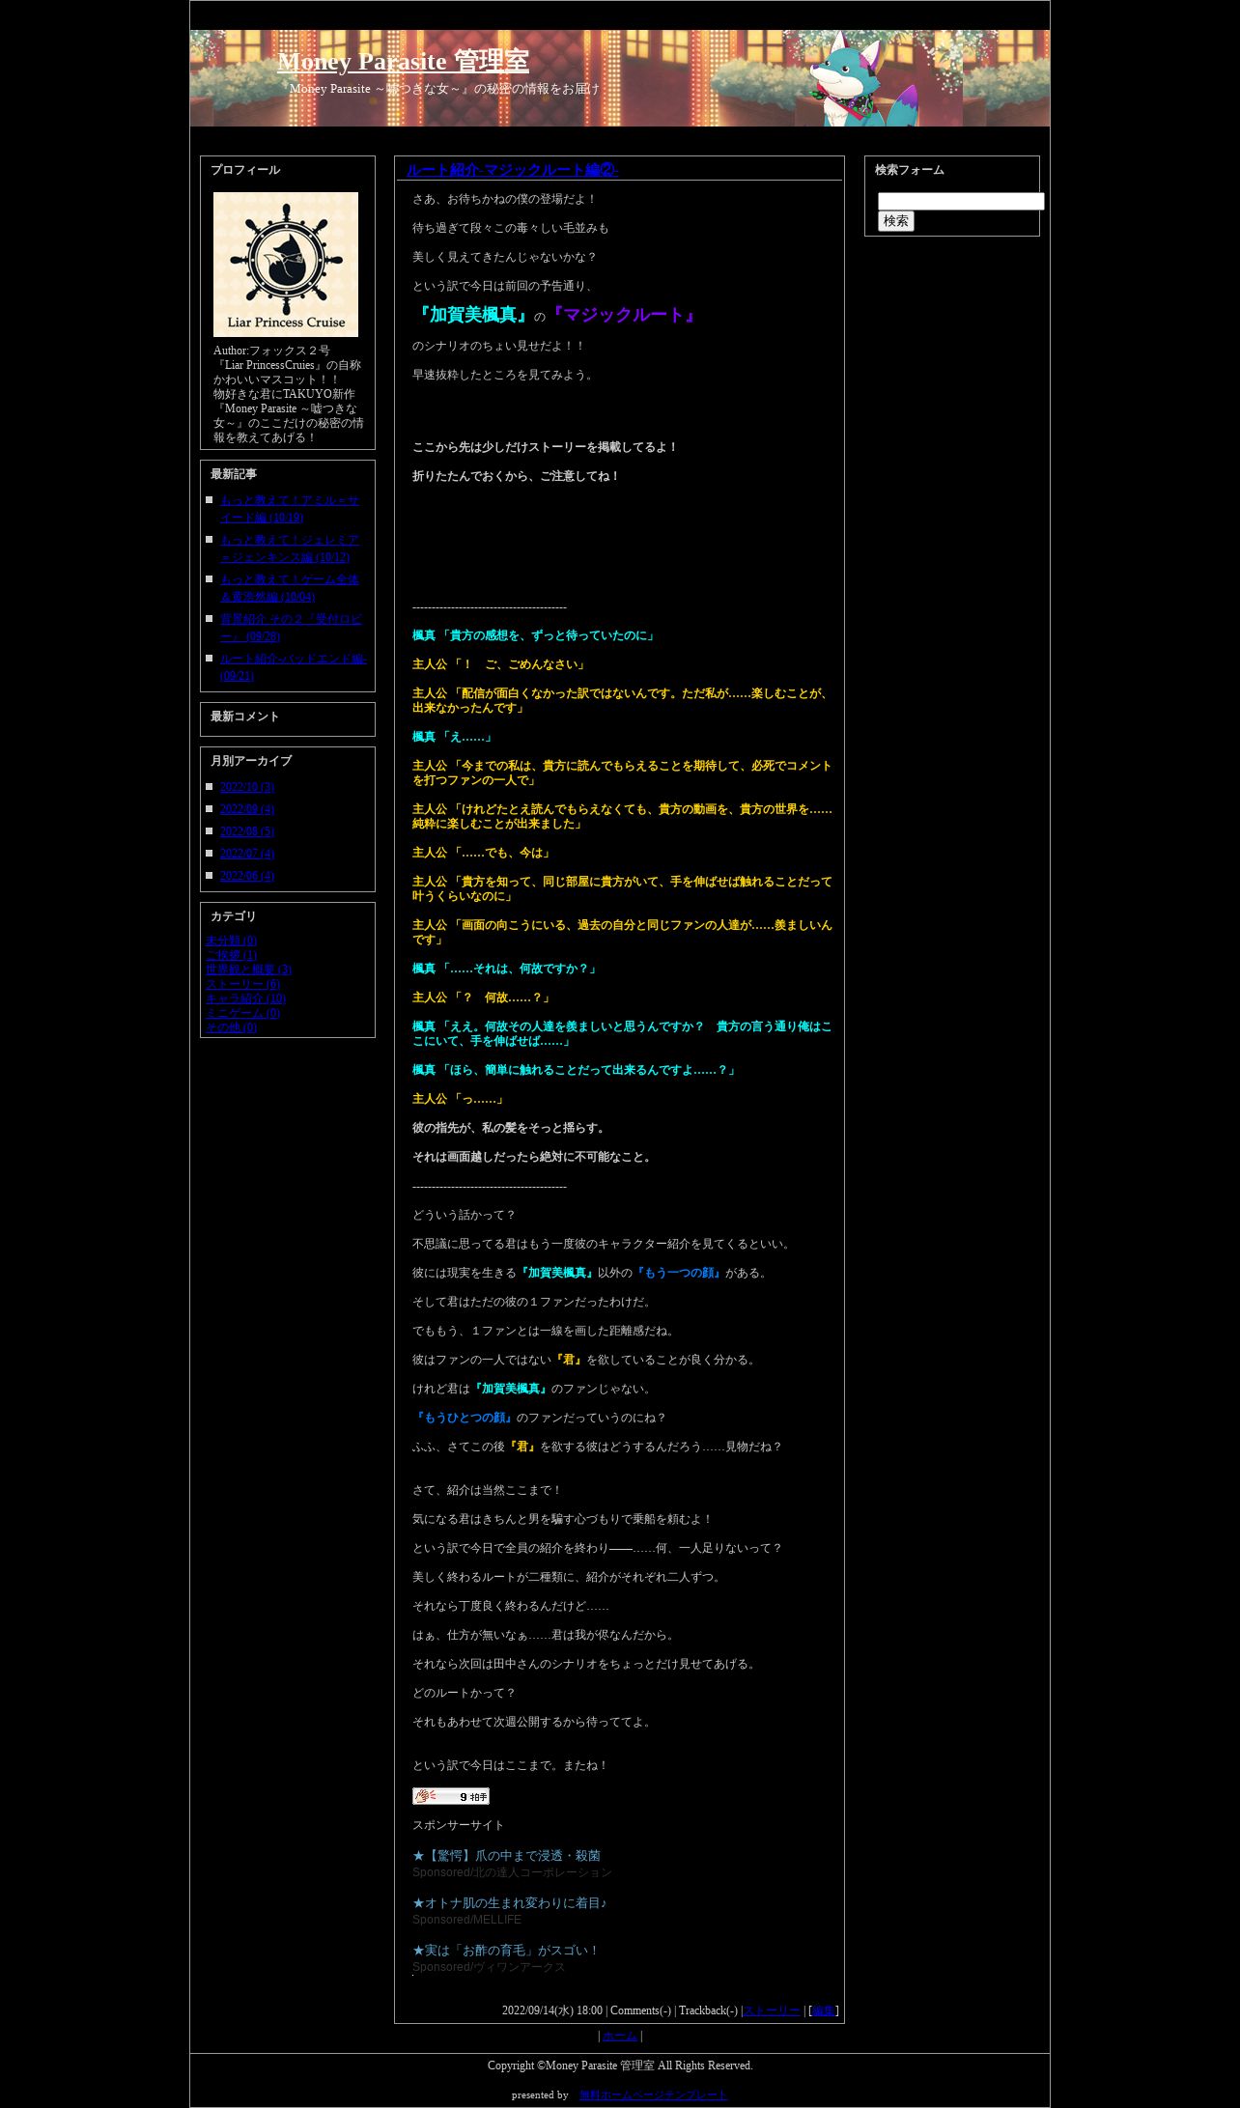Open category ご挨拶 (1)

[x=231, y=955]
